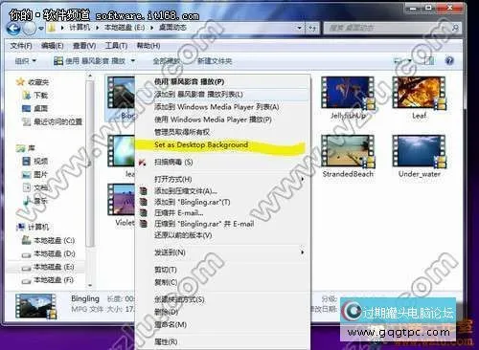The height and width of the screenshot is (350, 479).
Task: Click the search magnifier icon
Action: pyautogui.click(x=455, y=28)
